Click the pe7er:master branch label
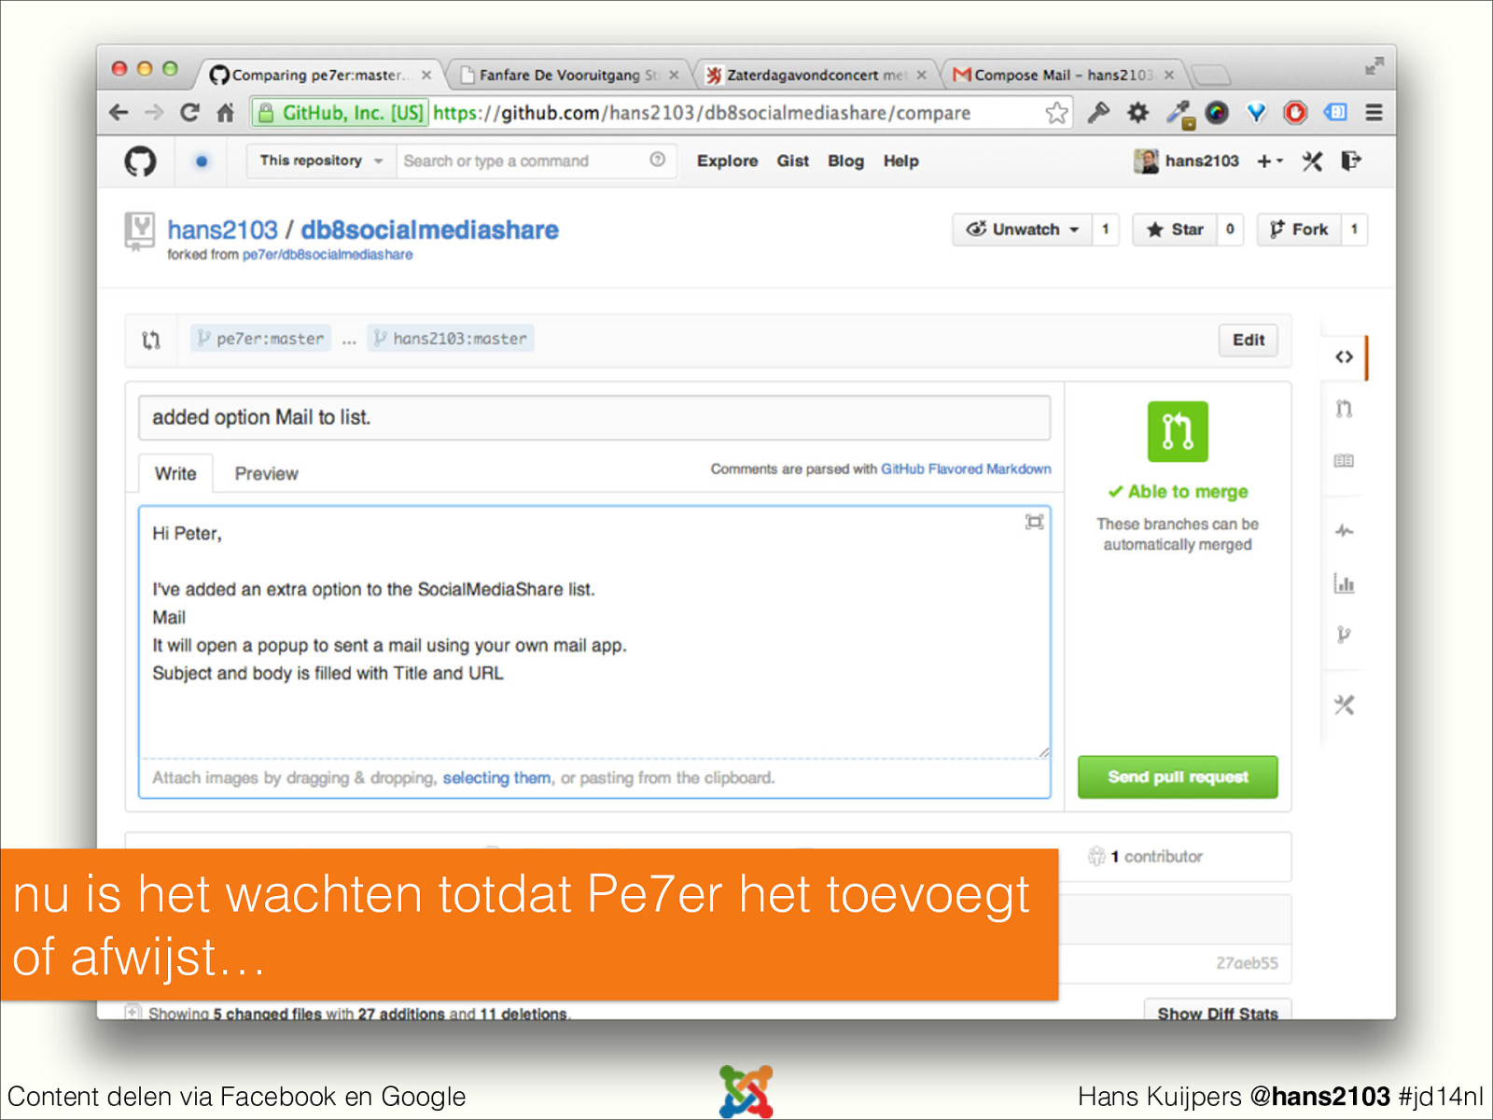The width and height of the screenshot is (1493, 1120). tap(261, 338)
